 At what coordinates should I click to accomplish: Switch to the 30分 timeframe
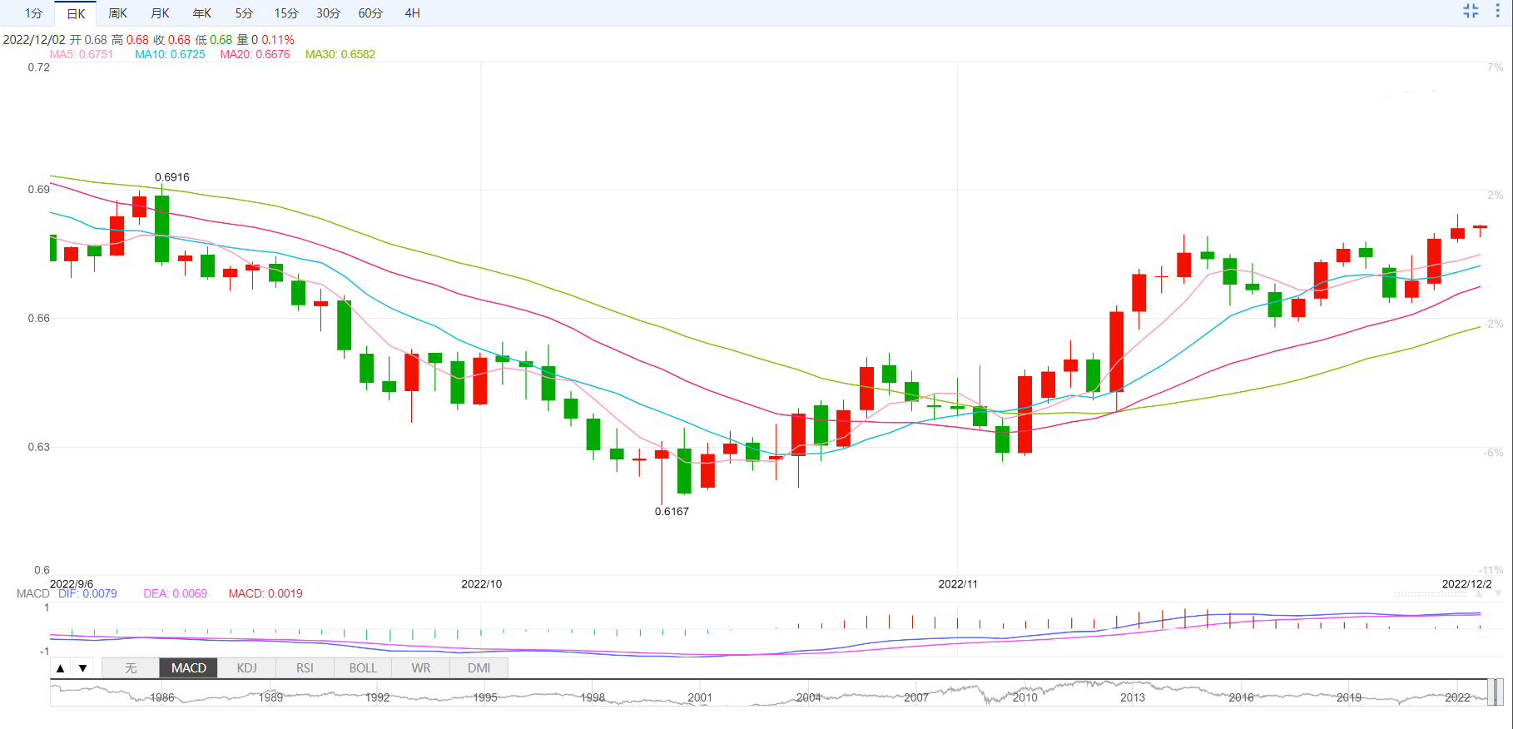pos(329,13)
